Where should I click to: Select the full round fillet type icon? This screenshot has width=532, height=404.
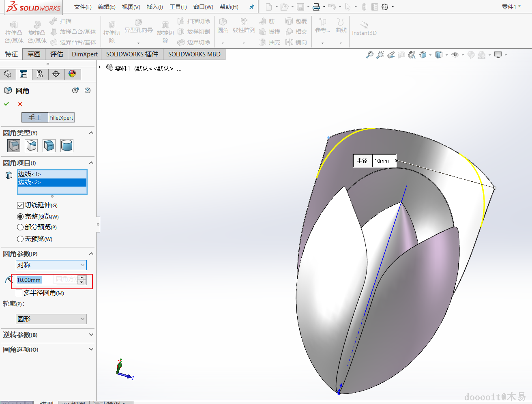point(66,146)
